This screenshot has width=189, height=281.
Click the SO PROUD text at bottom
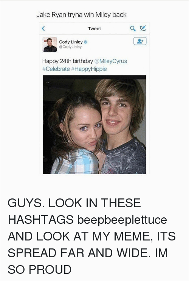point(40,270)
